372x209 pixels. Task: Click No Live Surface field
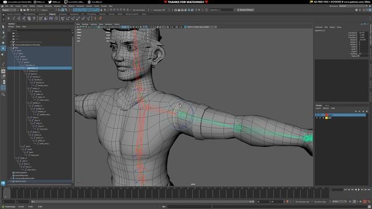click(x=138, y=10)
